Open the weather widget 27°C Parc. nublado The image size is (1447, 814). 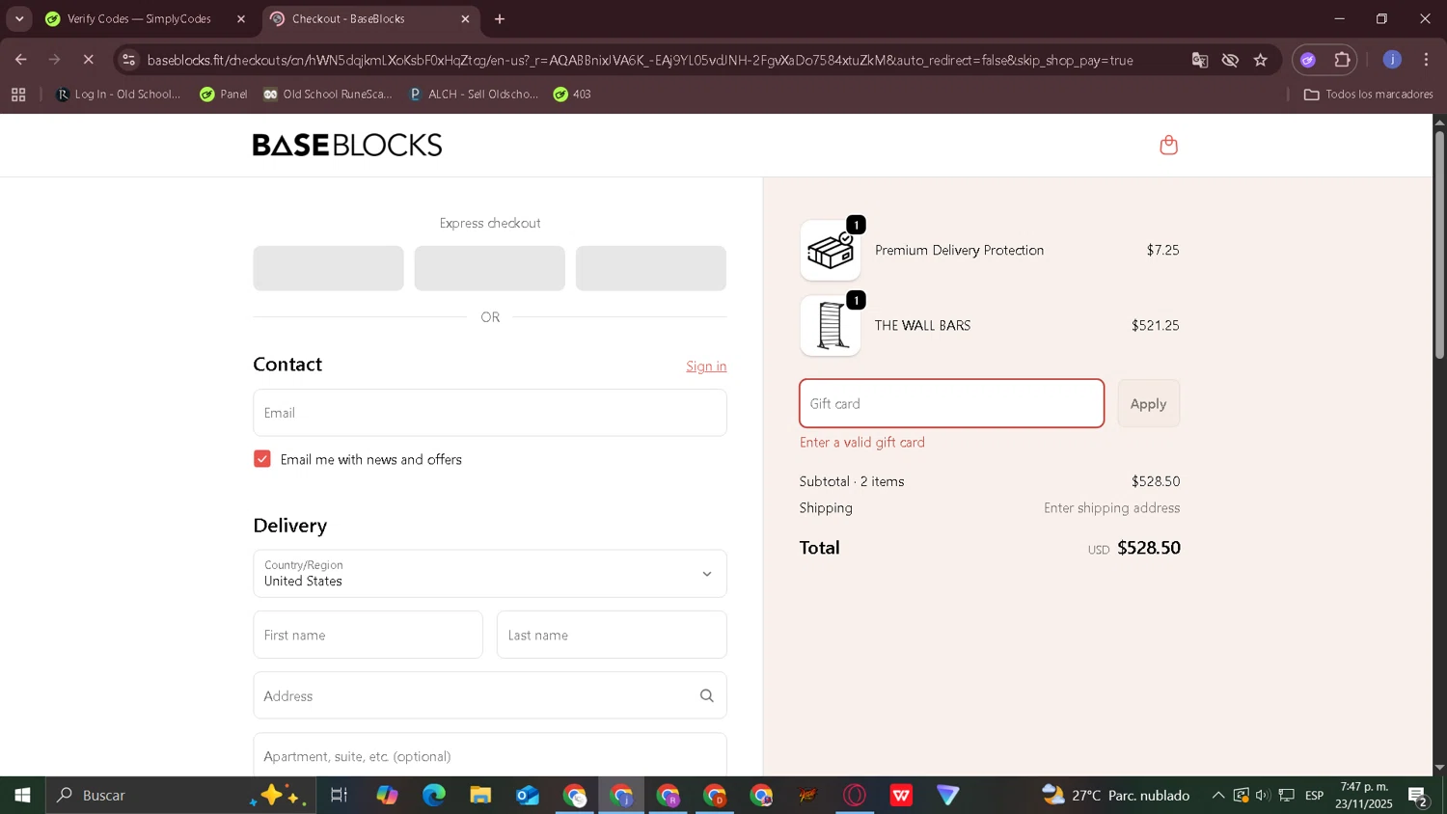[x=1116, y=796]
